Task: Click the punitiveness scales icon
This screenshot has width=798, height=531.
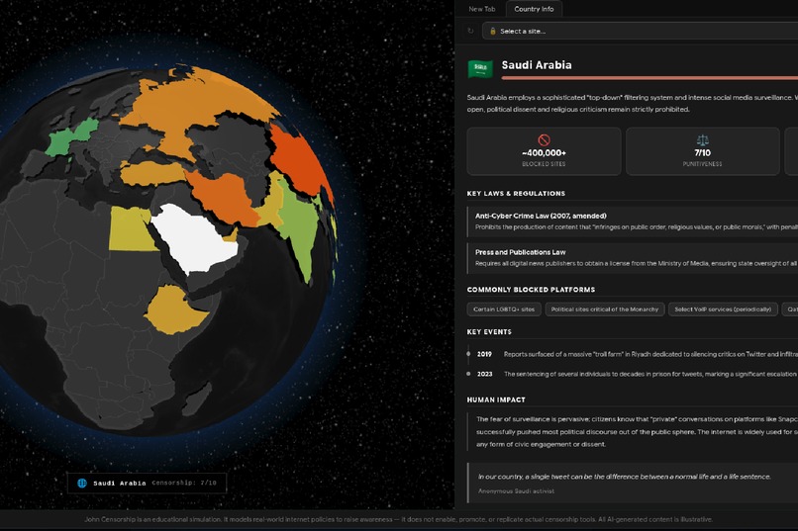Action: [702, 139]
